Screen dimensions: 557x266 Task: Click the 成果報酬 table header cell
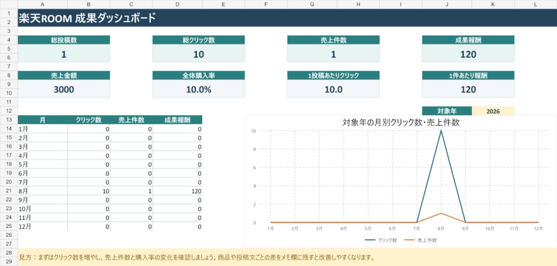pos(177,120)
